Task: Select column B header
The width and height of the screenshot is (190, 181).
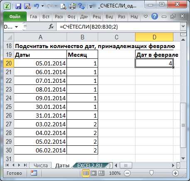Action: click(82, 37)
